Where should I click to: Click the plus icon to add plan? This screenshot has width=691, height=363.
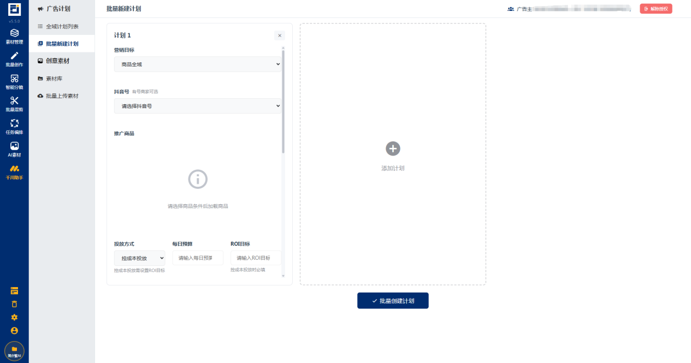point(393,148)
